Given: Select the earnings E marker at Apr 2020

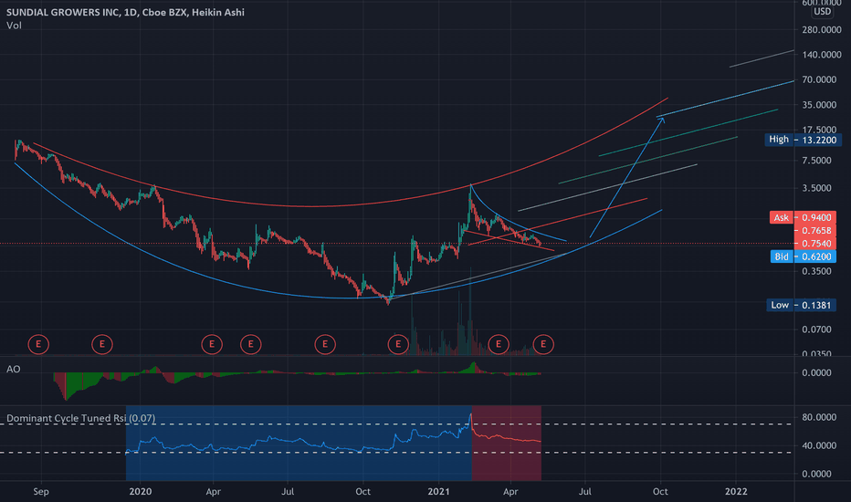Looking at the screenshot, I should click(x=212, y=344).
